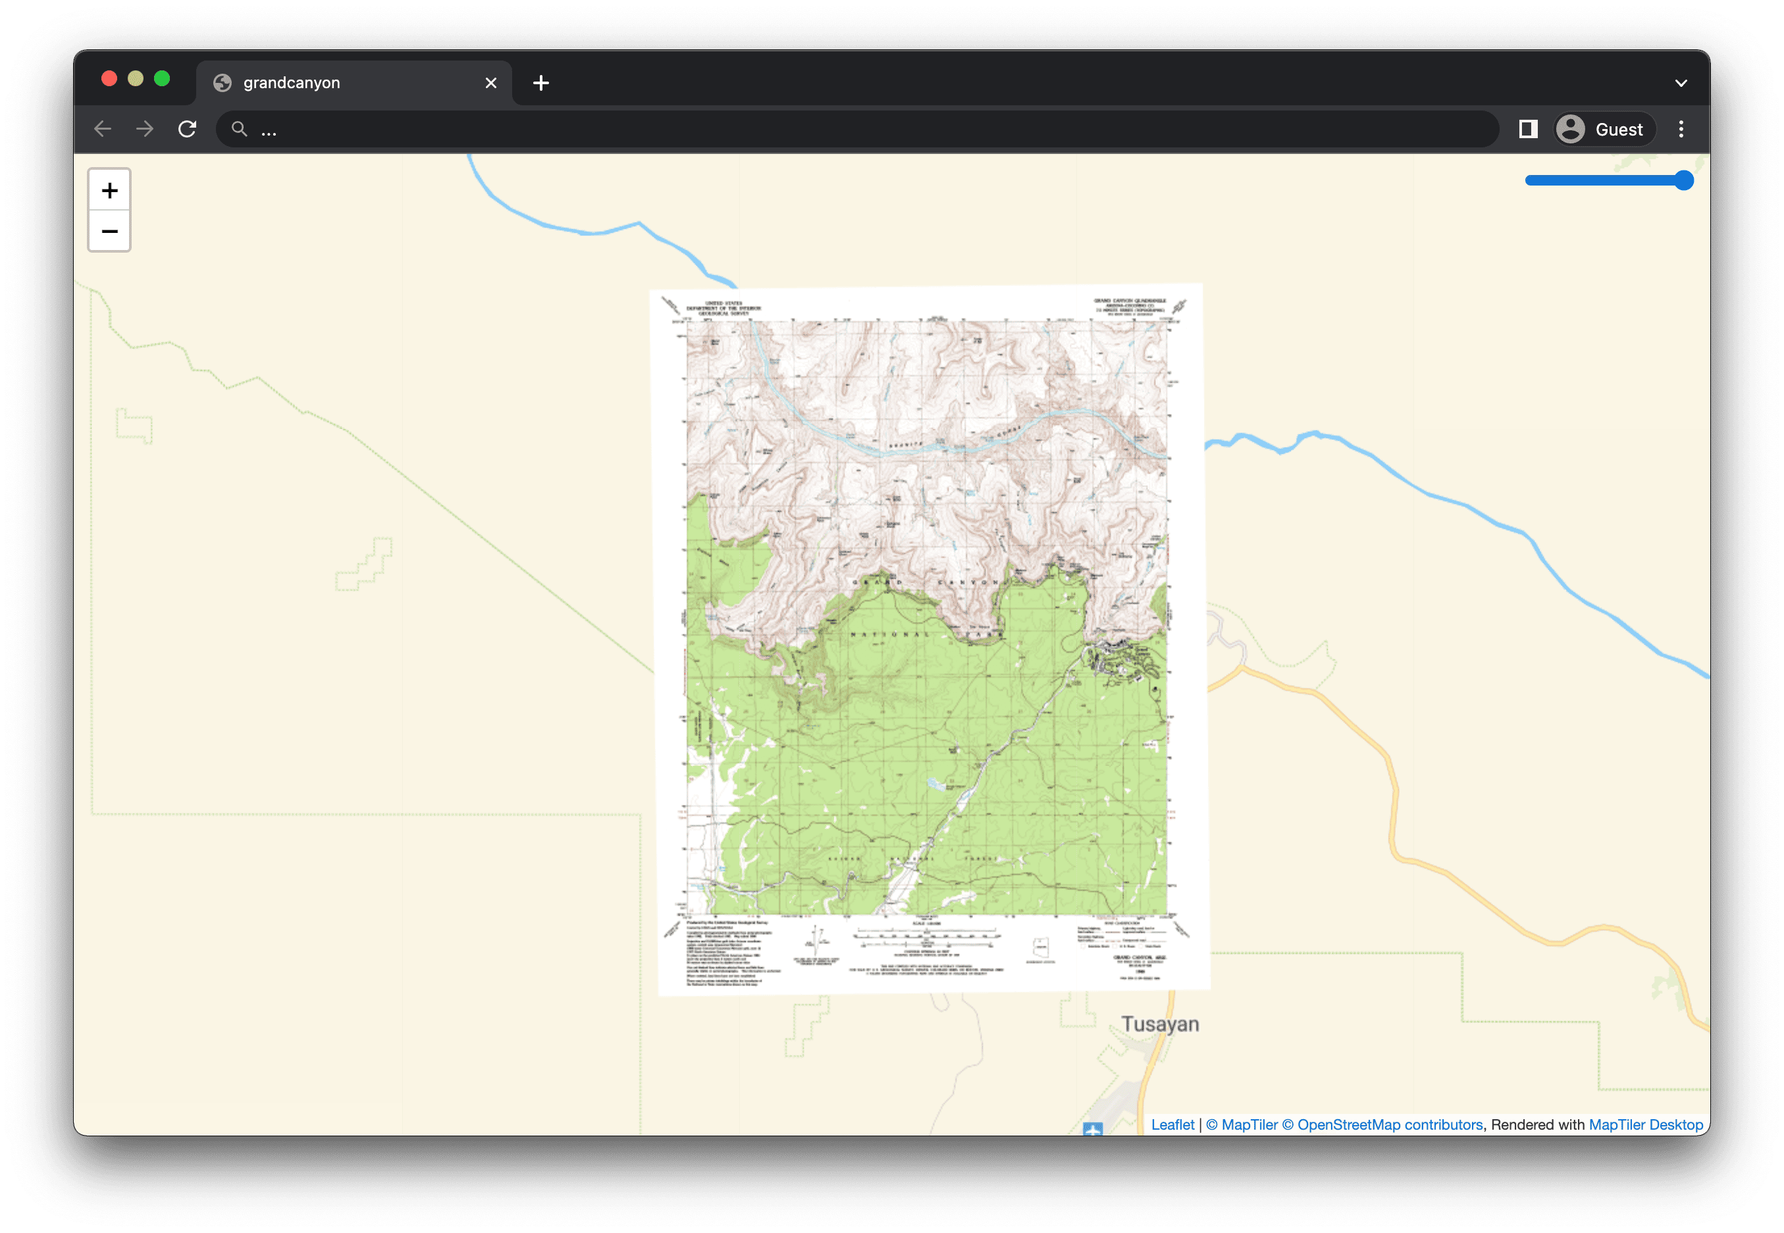Image resolution: width=1784 pixels, height=1233 pixels.
Task: Click the globe favicon on the grandcanyon tab
Action: pos(223,83)
